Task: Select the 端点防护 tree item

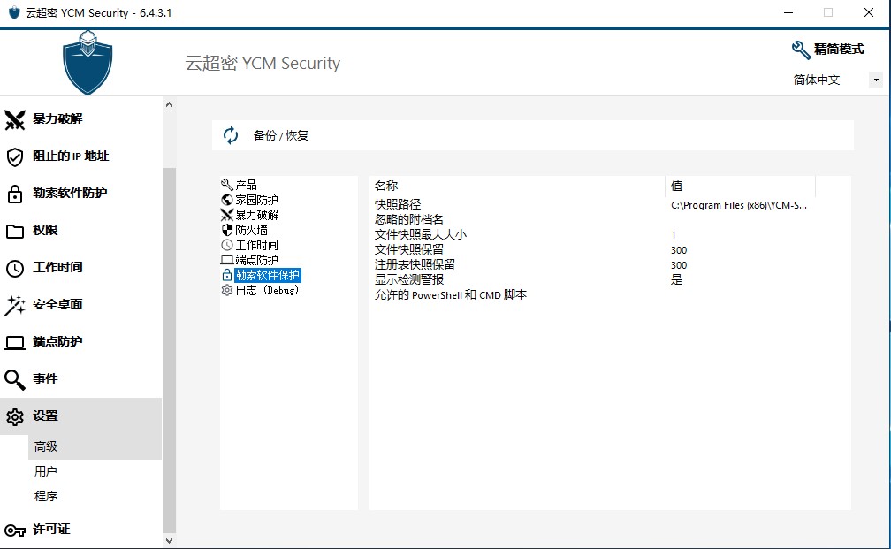Action: pyautogui.click(x=257, y=260)
